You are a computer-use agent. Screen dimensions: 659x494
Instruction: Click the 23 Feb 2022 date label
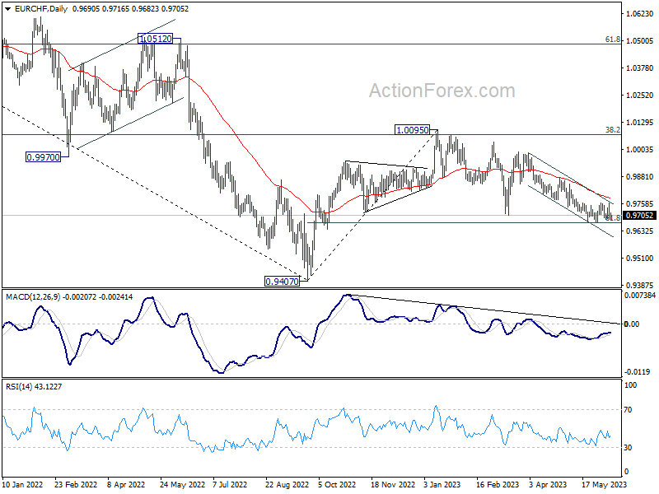76,484
